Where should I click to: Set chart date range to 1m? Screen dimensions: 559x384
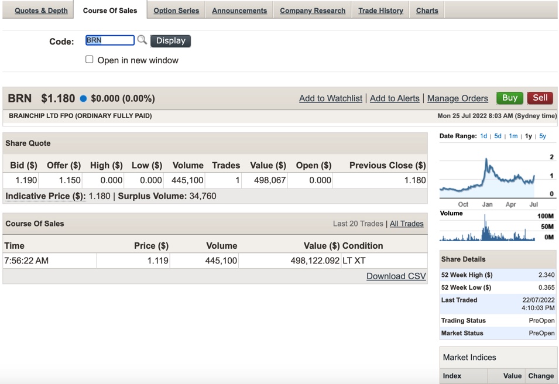pyautogui.click(x=513, y=136)
